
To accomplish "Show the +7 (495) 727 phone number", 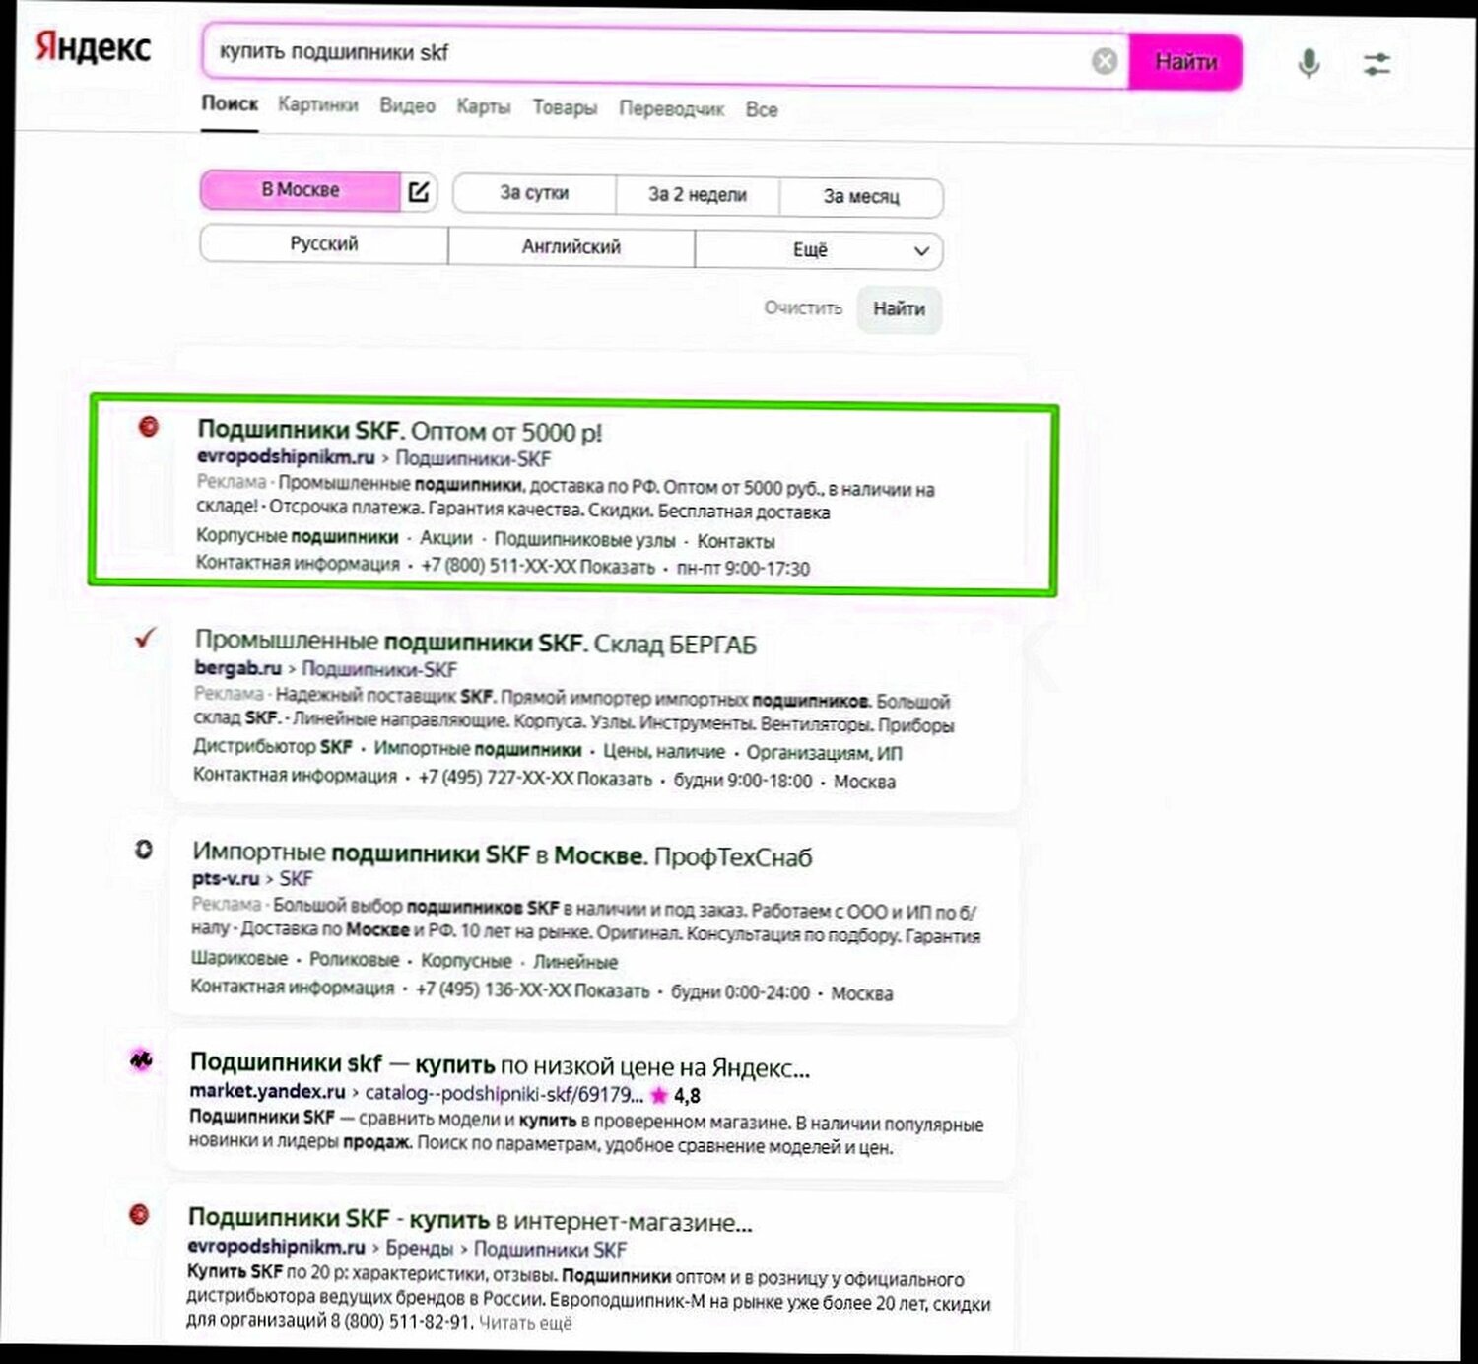I will [535, 779].
